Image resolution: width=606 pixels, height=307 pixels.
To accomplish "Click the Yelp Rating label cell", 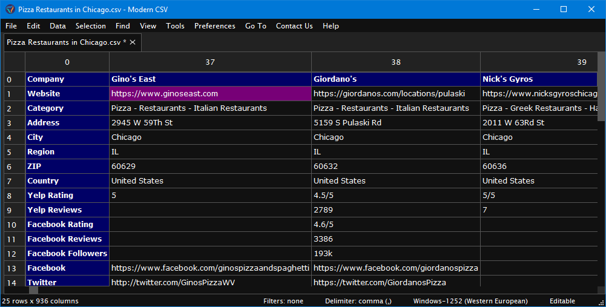I will [x=67, y=195].
